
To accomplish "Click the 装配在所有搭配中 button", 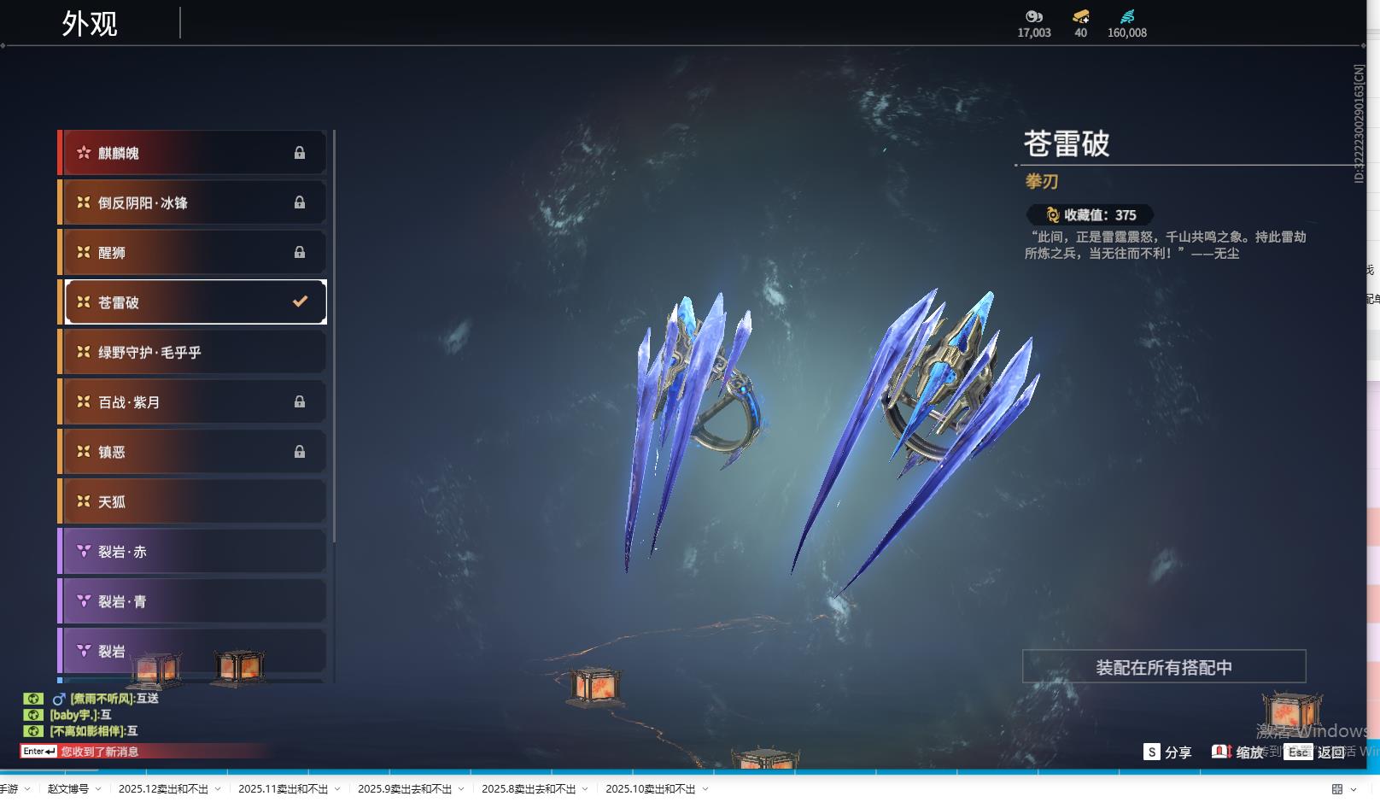I will click(1164, 666).
